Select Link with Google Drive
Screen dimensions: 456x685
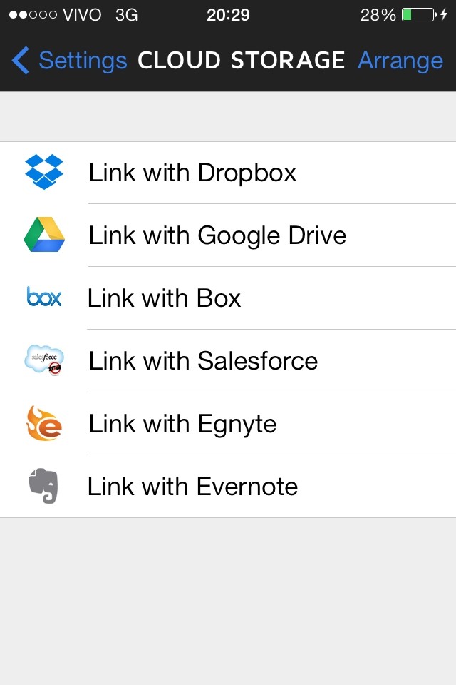(228, 235)
